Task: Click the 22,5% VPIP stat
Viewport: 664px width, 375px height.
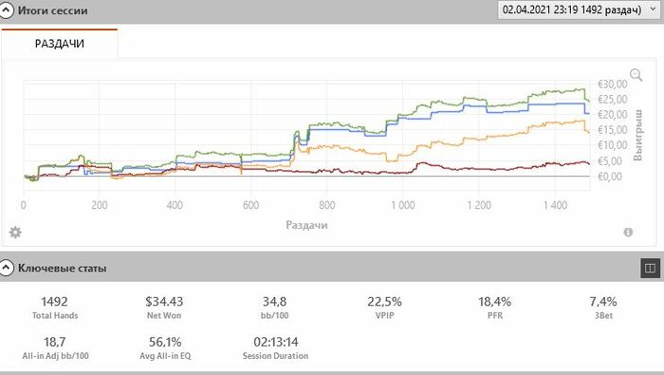Action: [x=384, y=308]
